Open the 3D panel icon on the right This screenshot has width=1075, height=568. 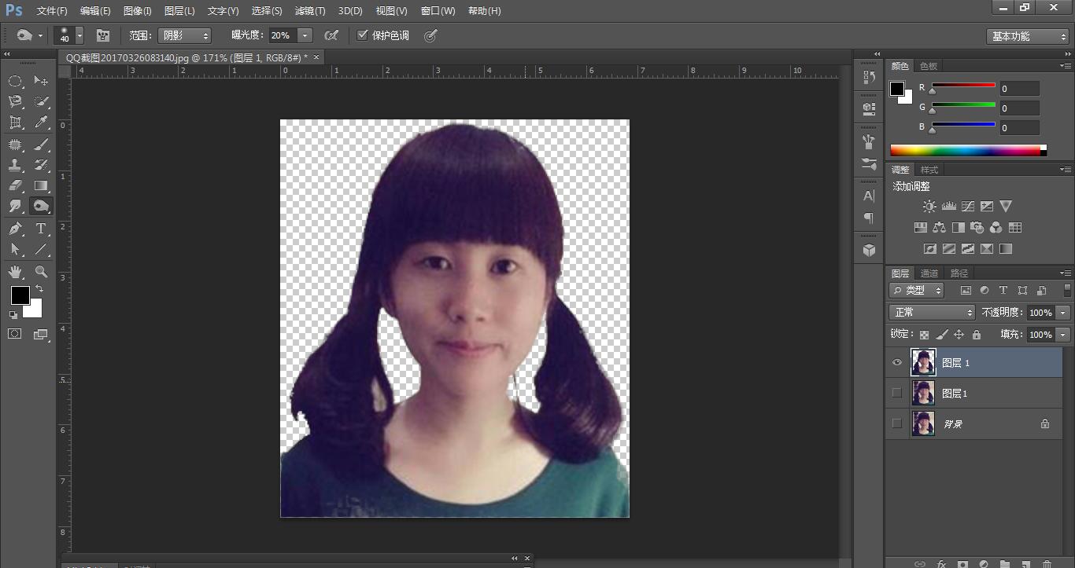coord(867,250)
